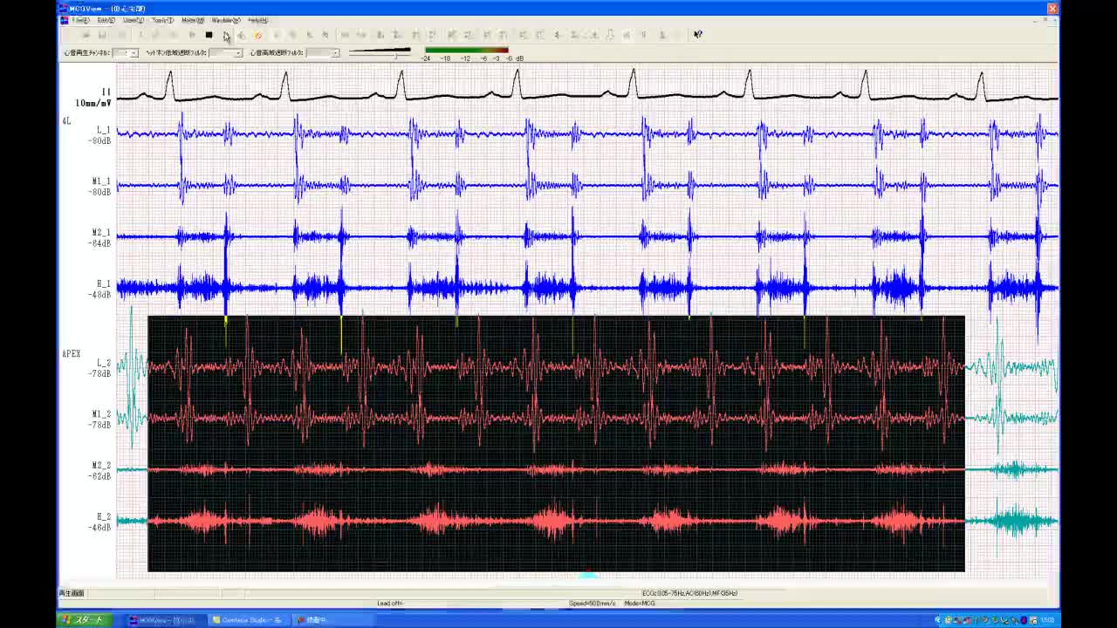
Task: Click the black square Stop button
Action: (209, 35)
